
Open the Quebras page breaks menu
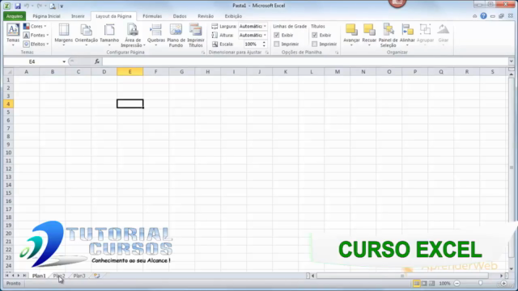click(156, 34)
